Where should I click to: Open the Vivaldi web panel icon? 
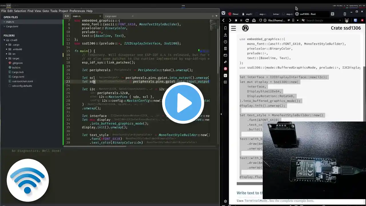point(225,69)
